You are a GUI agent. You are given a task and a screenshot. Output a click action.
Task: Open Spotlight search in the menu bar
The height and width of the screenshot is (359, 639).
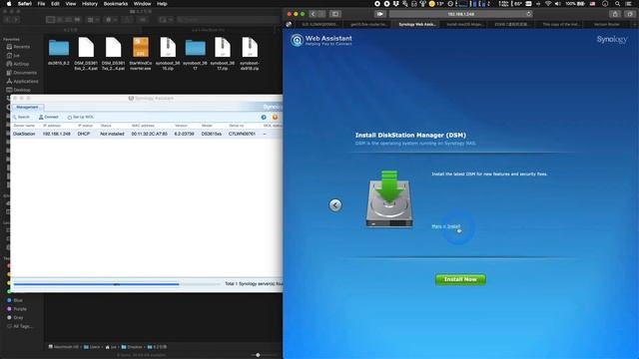617,4
